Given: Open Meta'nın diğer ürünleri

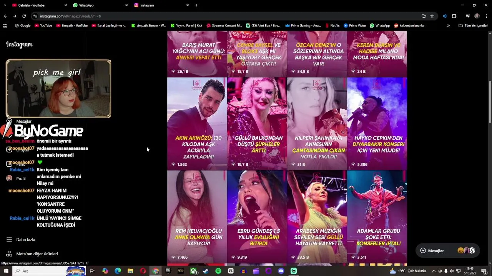Looking at the screenshot, I should 32,254.
